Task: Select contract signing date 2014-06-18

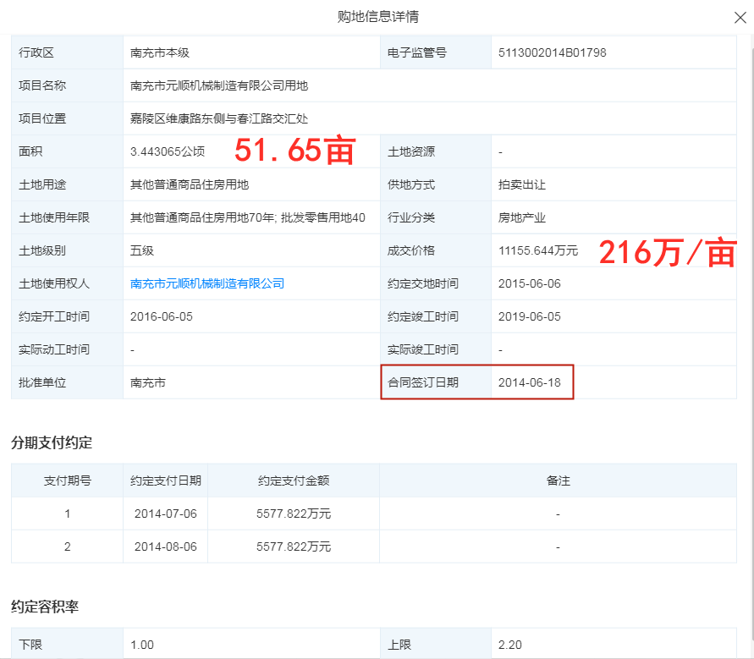Action: (530, 382)
